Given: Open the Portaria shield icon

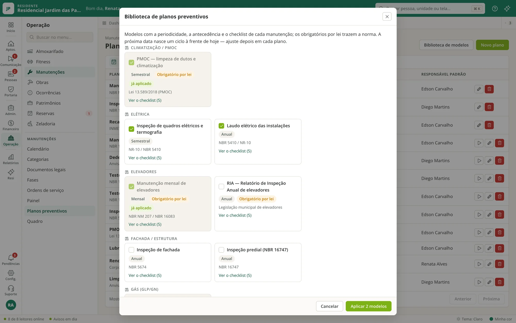Looking at the screenshot, I should (11, 91).
